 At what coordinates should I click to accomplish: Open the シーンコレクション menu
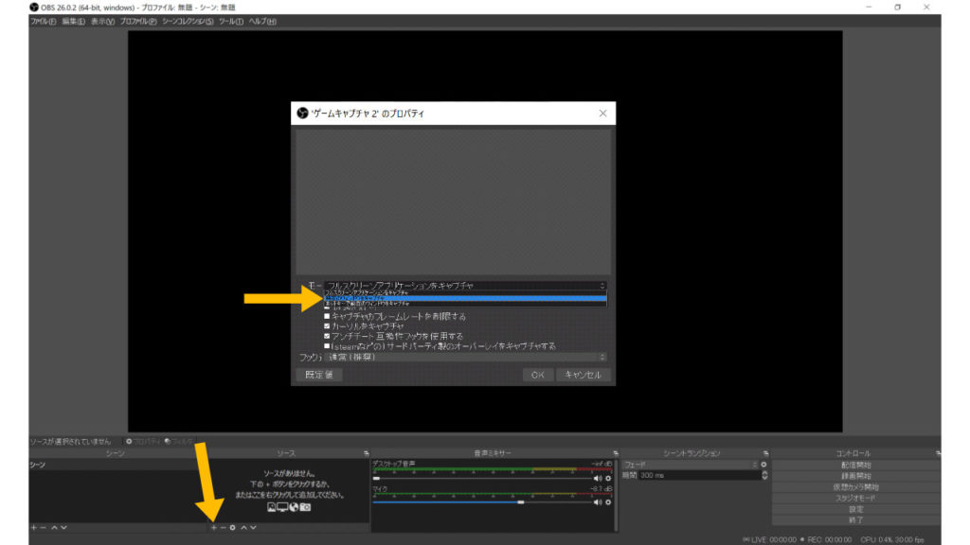[x=188, y=22]
